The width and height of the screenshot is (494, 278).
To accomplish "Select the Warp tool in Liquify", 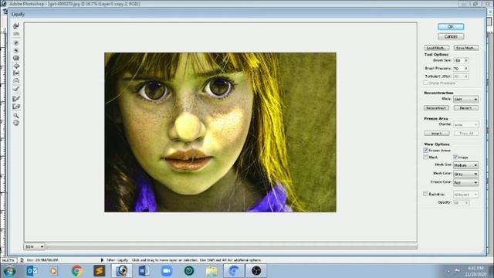I will click(16, 25).
